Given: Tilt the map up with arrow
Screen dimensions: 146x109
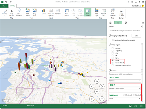Looking at the screenshot, I should coord(97,81).
